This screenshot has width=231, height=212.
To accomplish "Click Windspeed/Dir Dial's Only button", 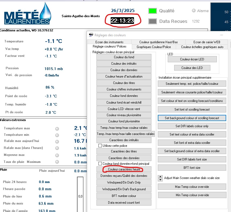I will [124, 182].
